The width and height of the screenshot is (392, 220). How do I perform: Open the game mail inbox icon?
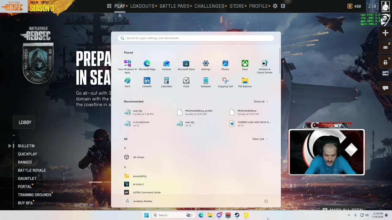coord(385,47)
